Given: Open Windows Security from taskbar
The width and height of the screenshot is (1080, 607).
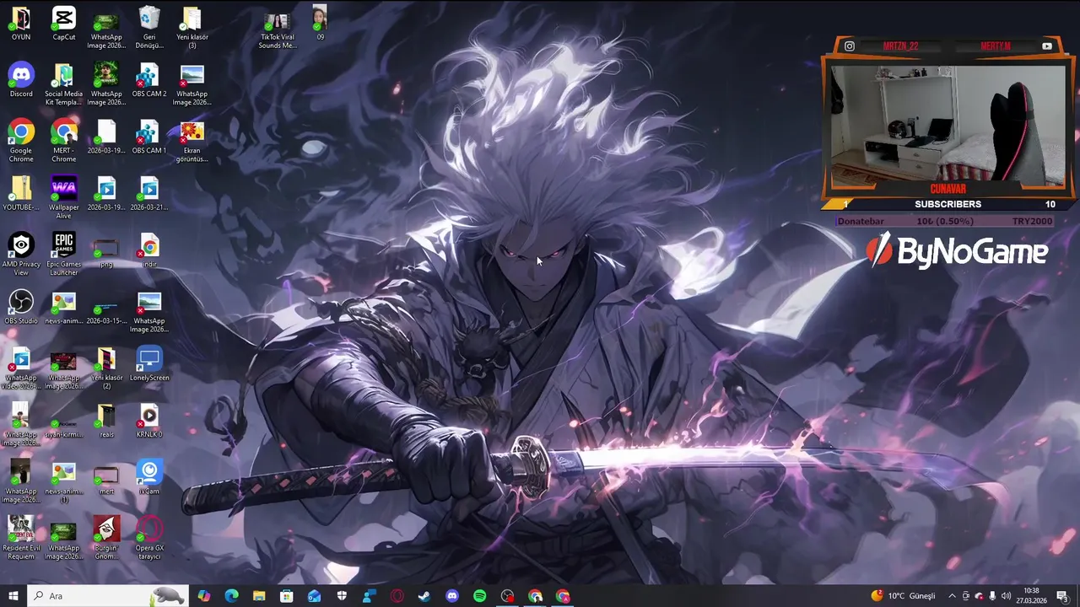Looking at the screenshot, I should pos(342,596).
